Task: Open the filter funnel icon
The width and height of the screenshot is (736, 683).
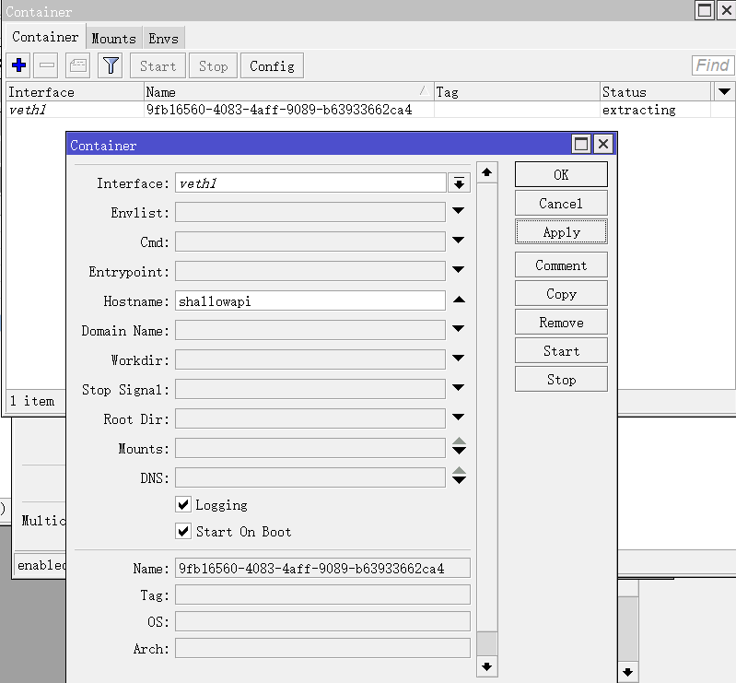Action: [111, 65]
